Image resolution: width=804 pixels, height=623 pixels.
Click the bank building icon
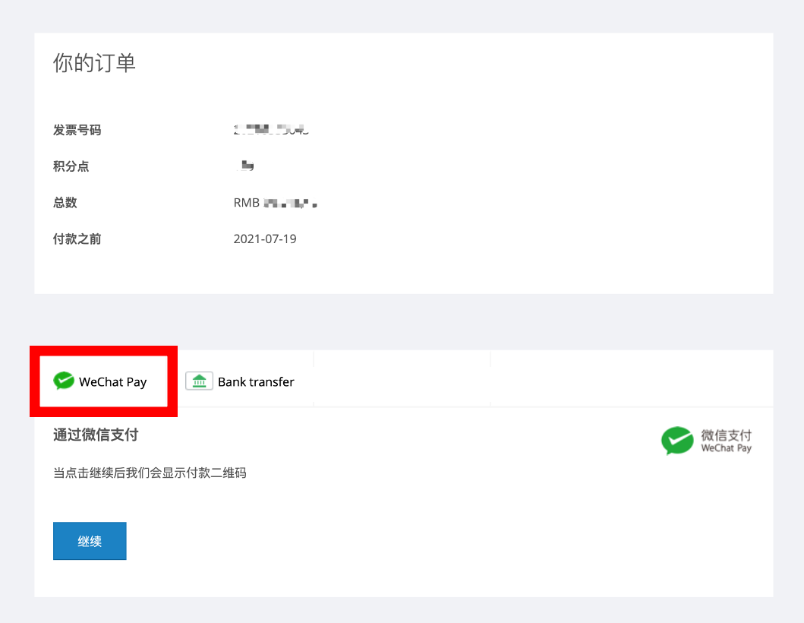[199, 381]
